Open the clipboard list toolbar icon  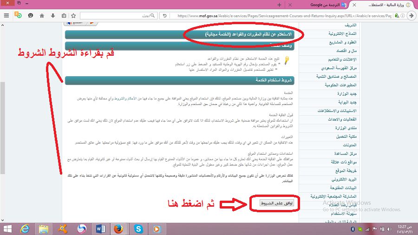click(x=64, y=15)
